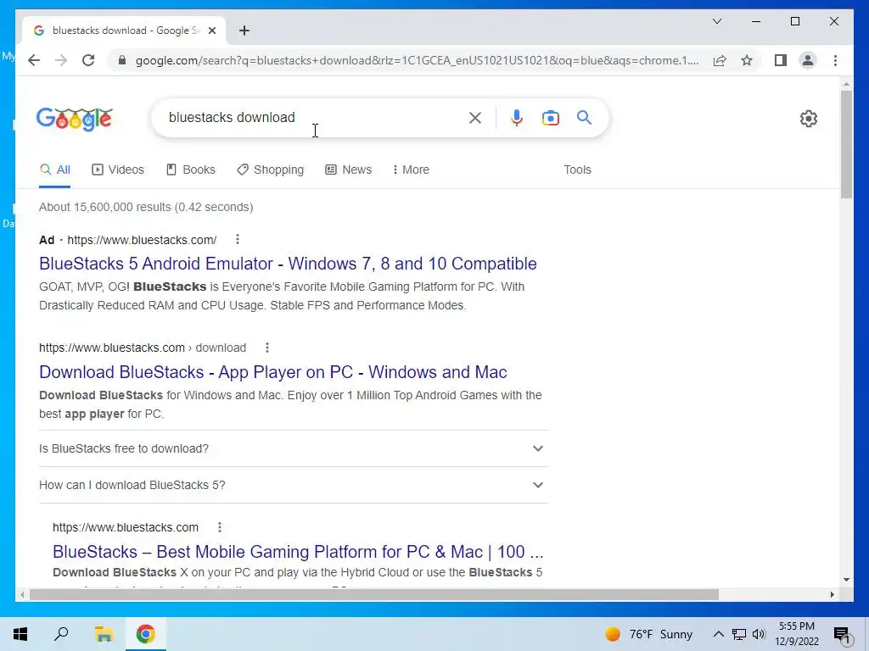Reload the current page
869x651 pixels.
(x=88, y=60)
